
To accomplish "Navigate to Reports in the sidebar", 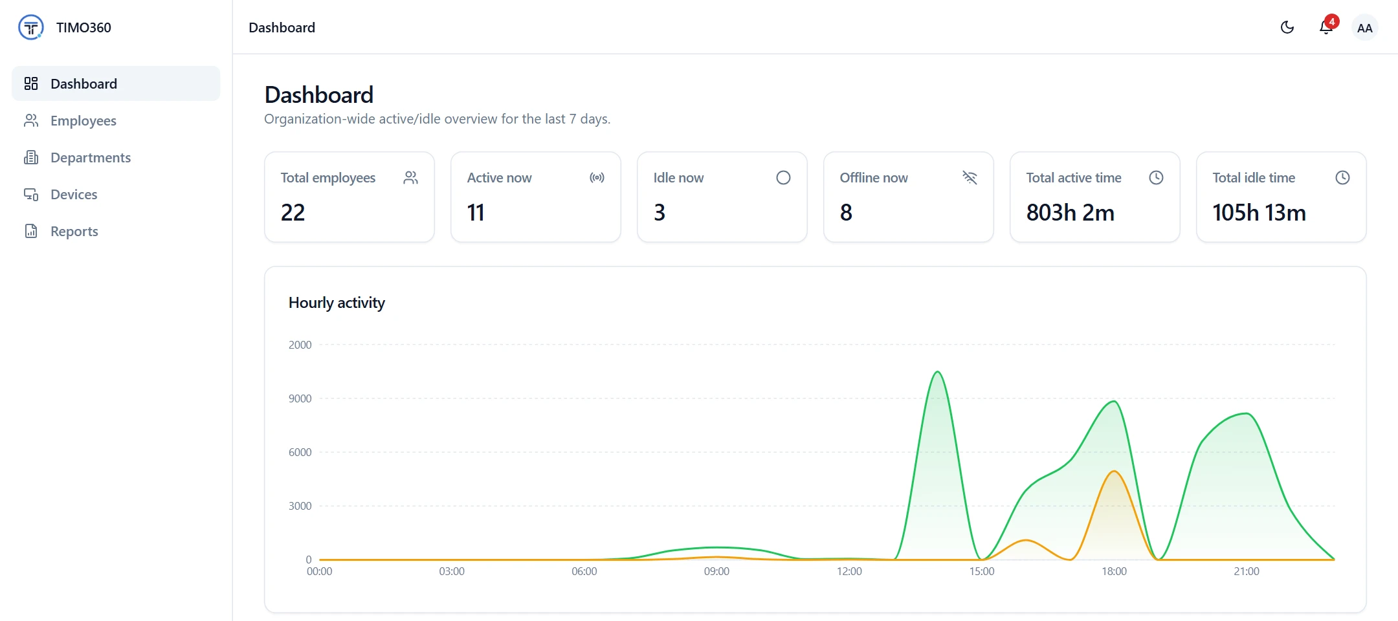I will click(116, 231).
